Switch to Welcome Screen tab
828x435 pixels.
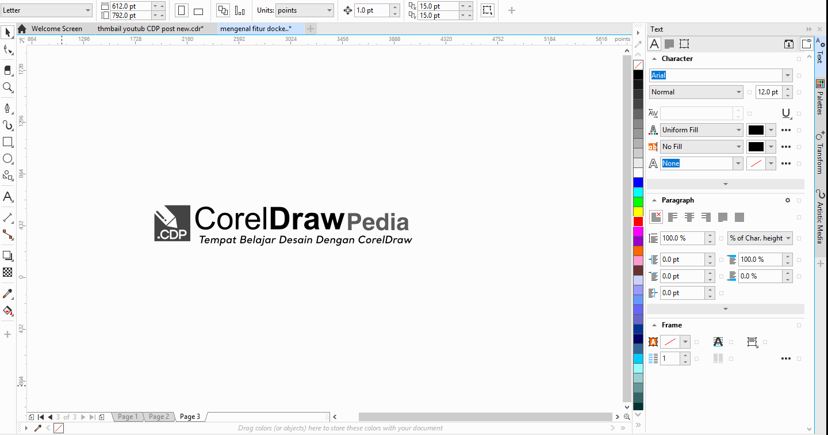click(x=56, y=29)
